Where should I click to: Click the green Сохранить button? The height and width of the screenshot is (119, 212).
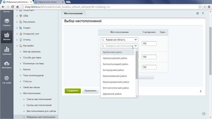(x=73, y=91)
